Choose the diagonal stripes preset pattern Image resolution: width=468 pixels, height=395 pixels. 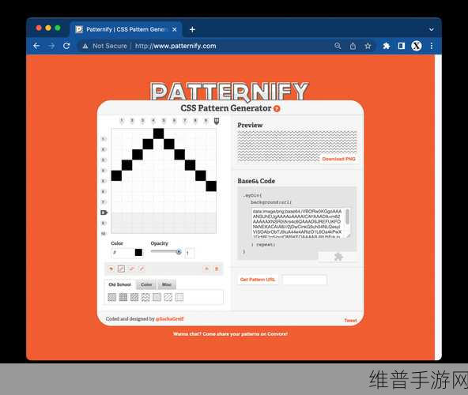[x=168, y=297]
